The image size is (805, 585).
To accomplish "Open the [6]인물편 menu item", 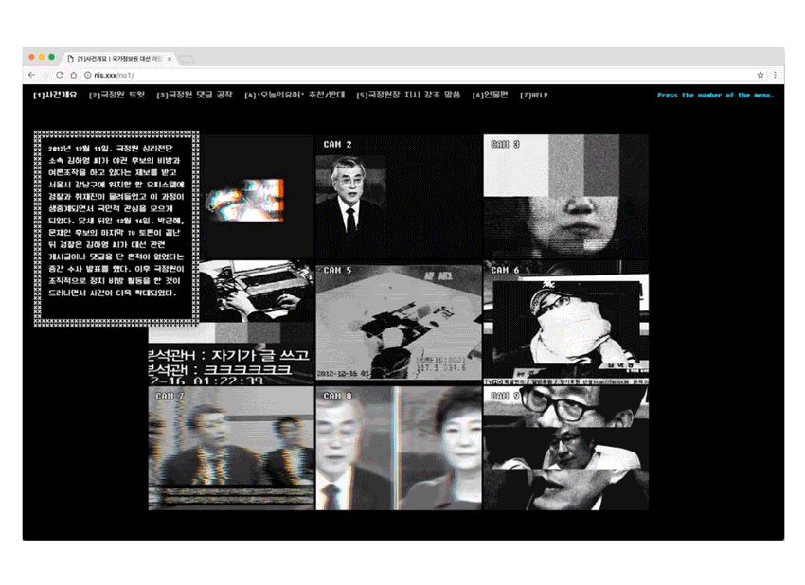I will [x=490, y=95].
